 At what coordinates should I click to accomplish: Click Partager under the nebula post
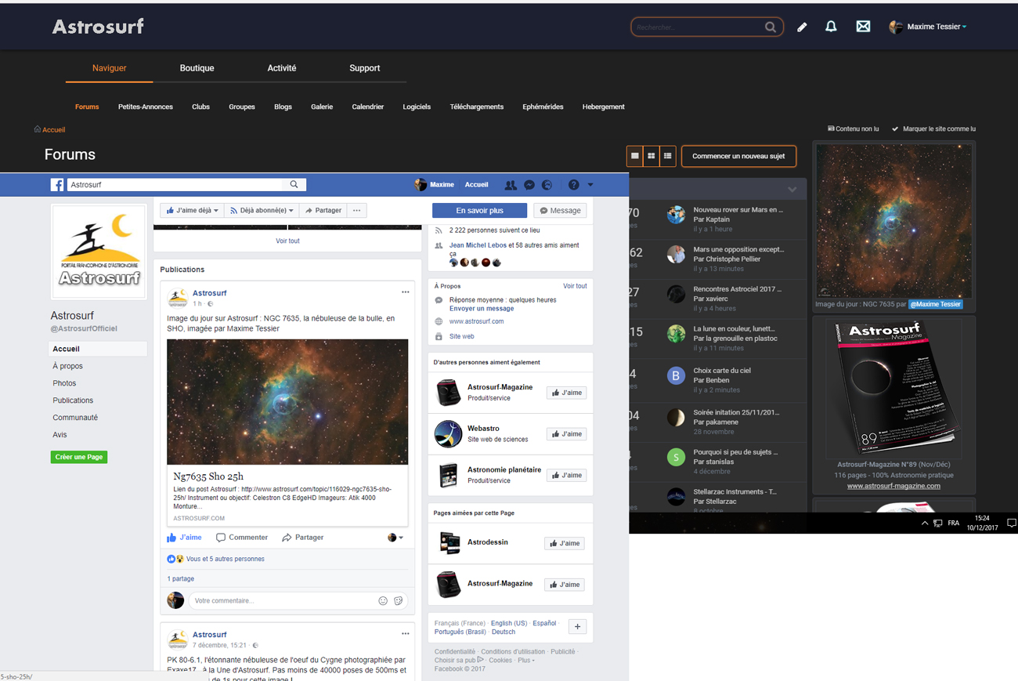point(302,538)
